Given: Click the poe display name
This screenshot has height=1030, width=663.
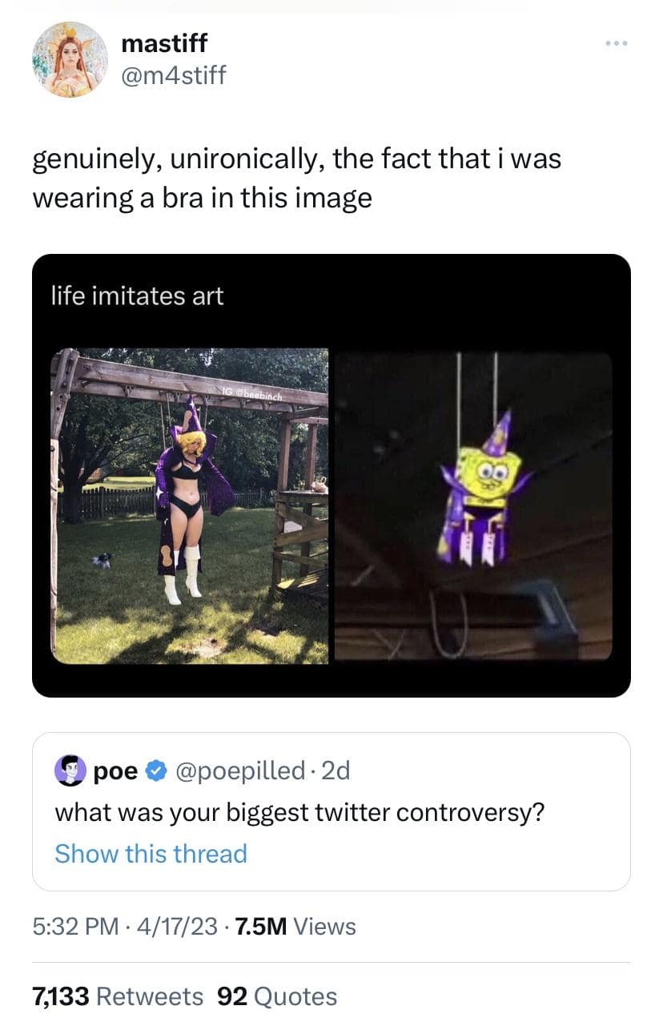Looking at the screenshot, I should click(x=116, y=770).
